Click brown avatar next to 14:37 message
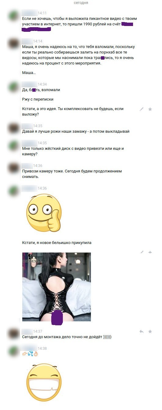Image resolution: width=162 pixels, height=410 pixels. 14,334
